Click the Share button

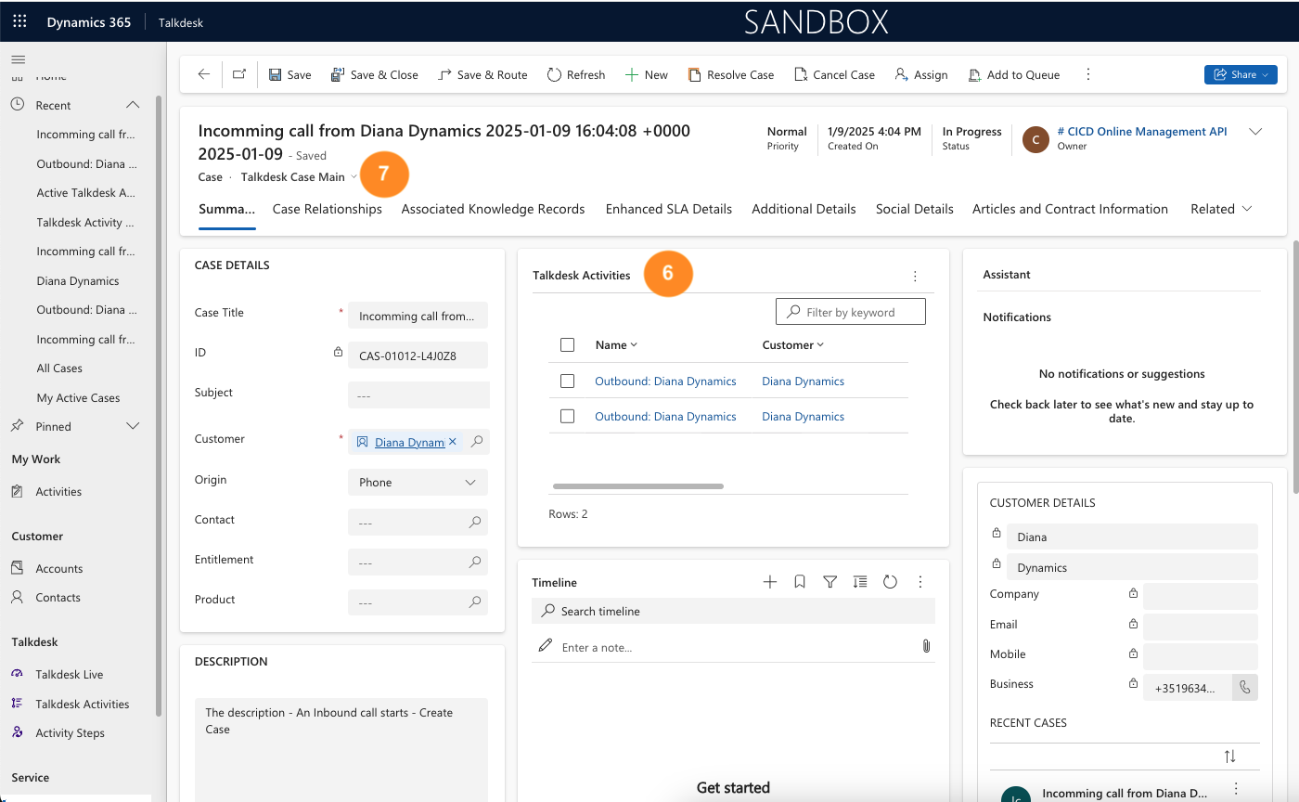point(1241,74)
